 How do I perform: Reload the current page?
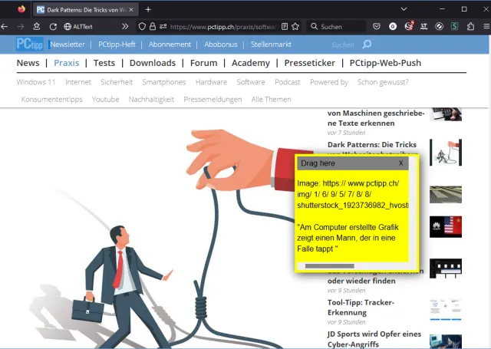[53, 27]
